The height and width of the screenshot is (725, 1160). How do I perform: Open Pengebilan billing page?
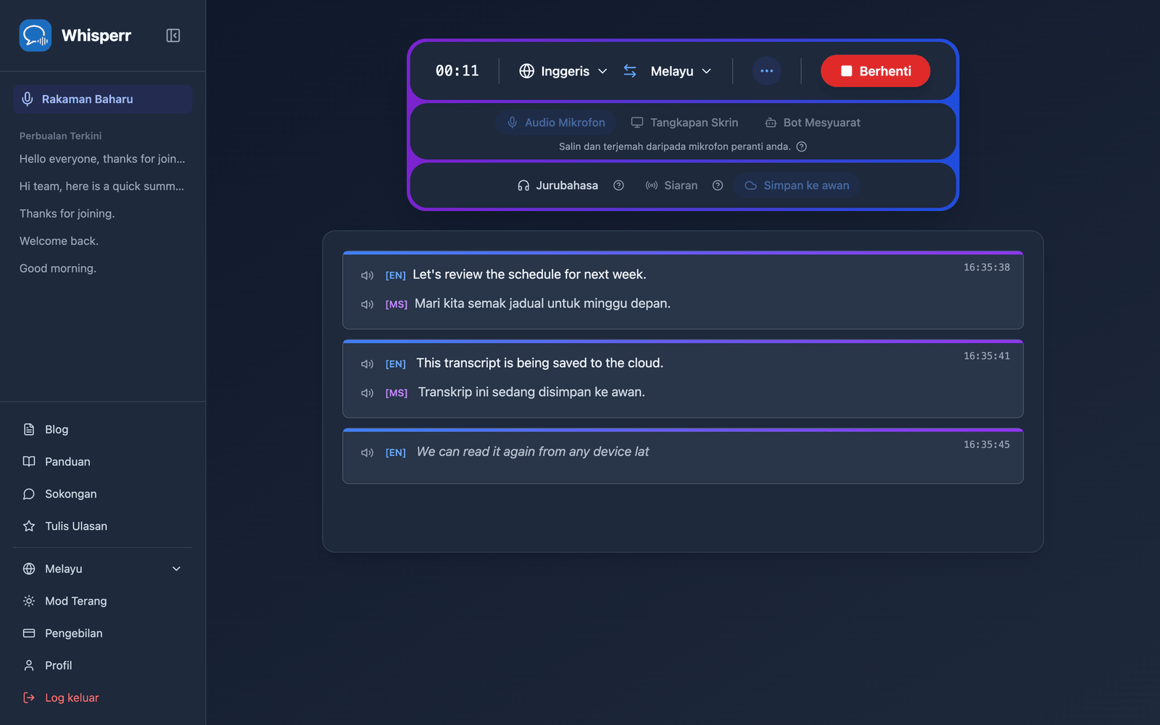tap(102, 634)
